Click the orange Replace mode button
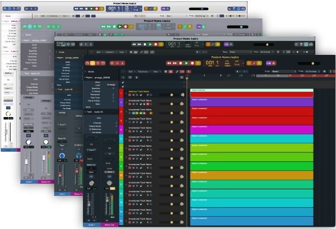 pyautogui.click(x=249, y=63)
